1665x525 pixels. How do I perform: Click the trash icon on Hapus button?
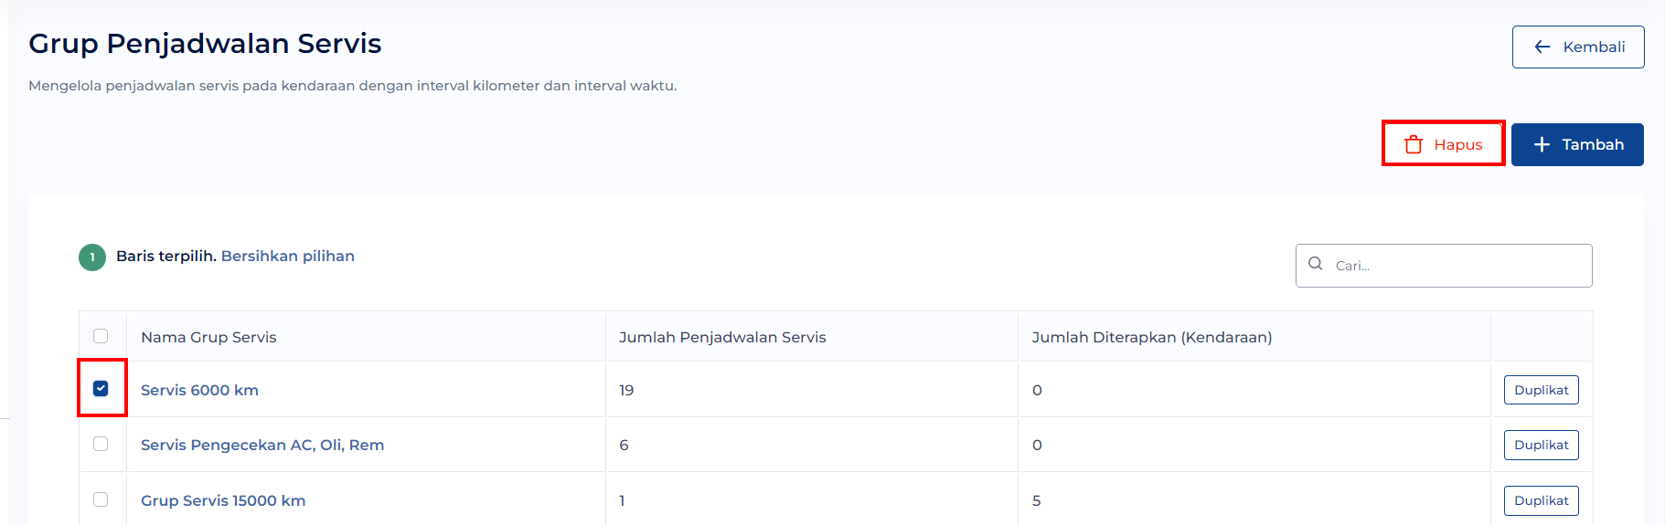click(1414, 144)
